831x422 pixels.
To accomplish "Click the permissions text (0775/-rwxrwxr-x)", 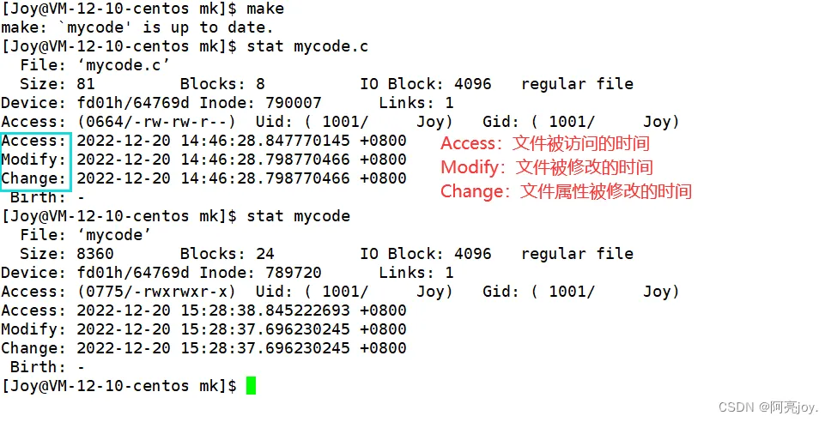I will pyautogui.click(x=156, y=292).
